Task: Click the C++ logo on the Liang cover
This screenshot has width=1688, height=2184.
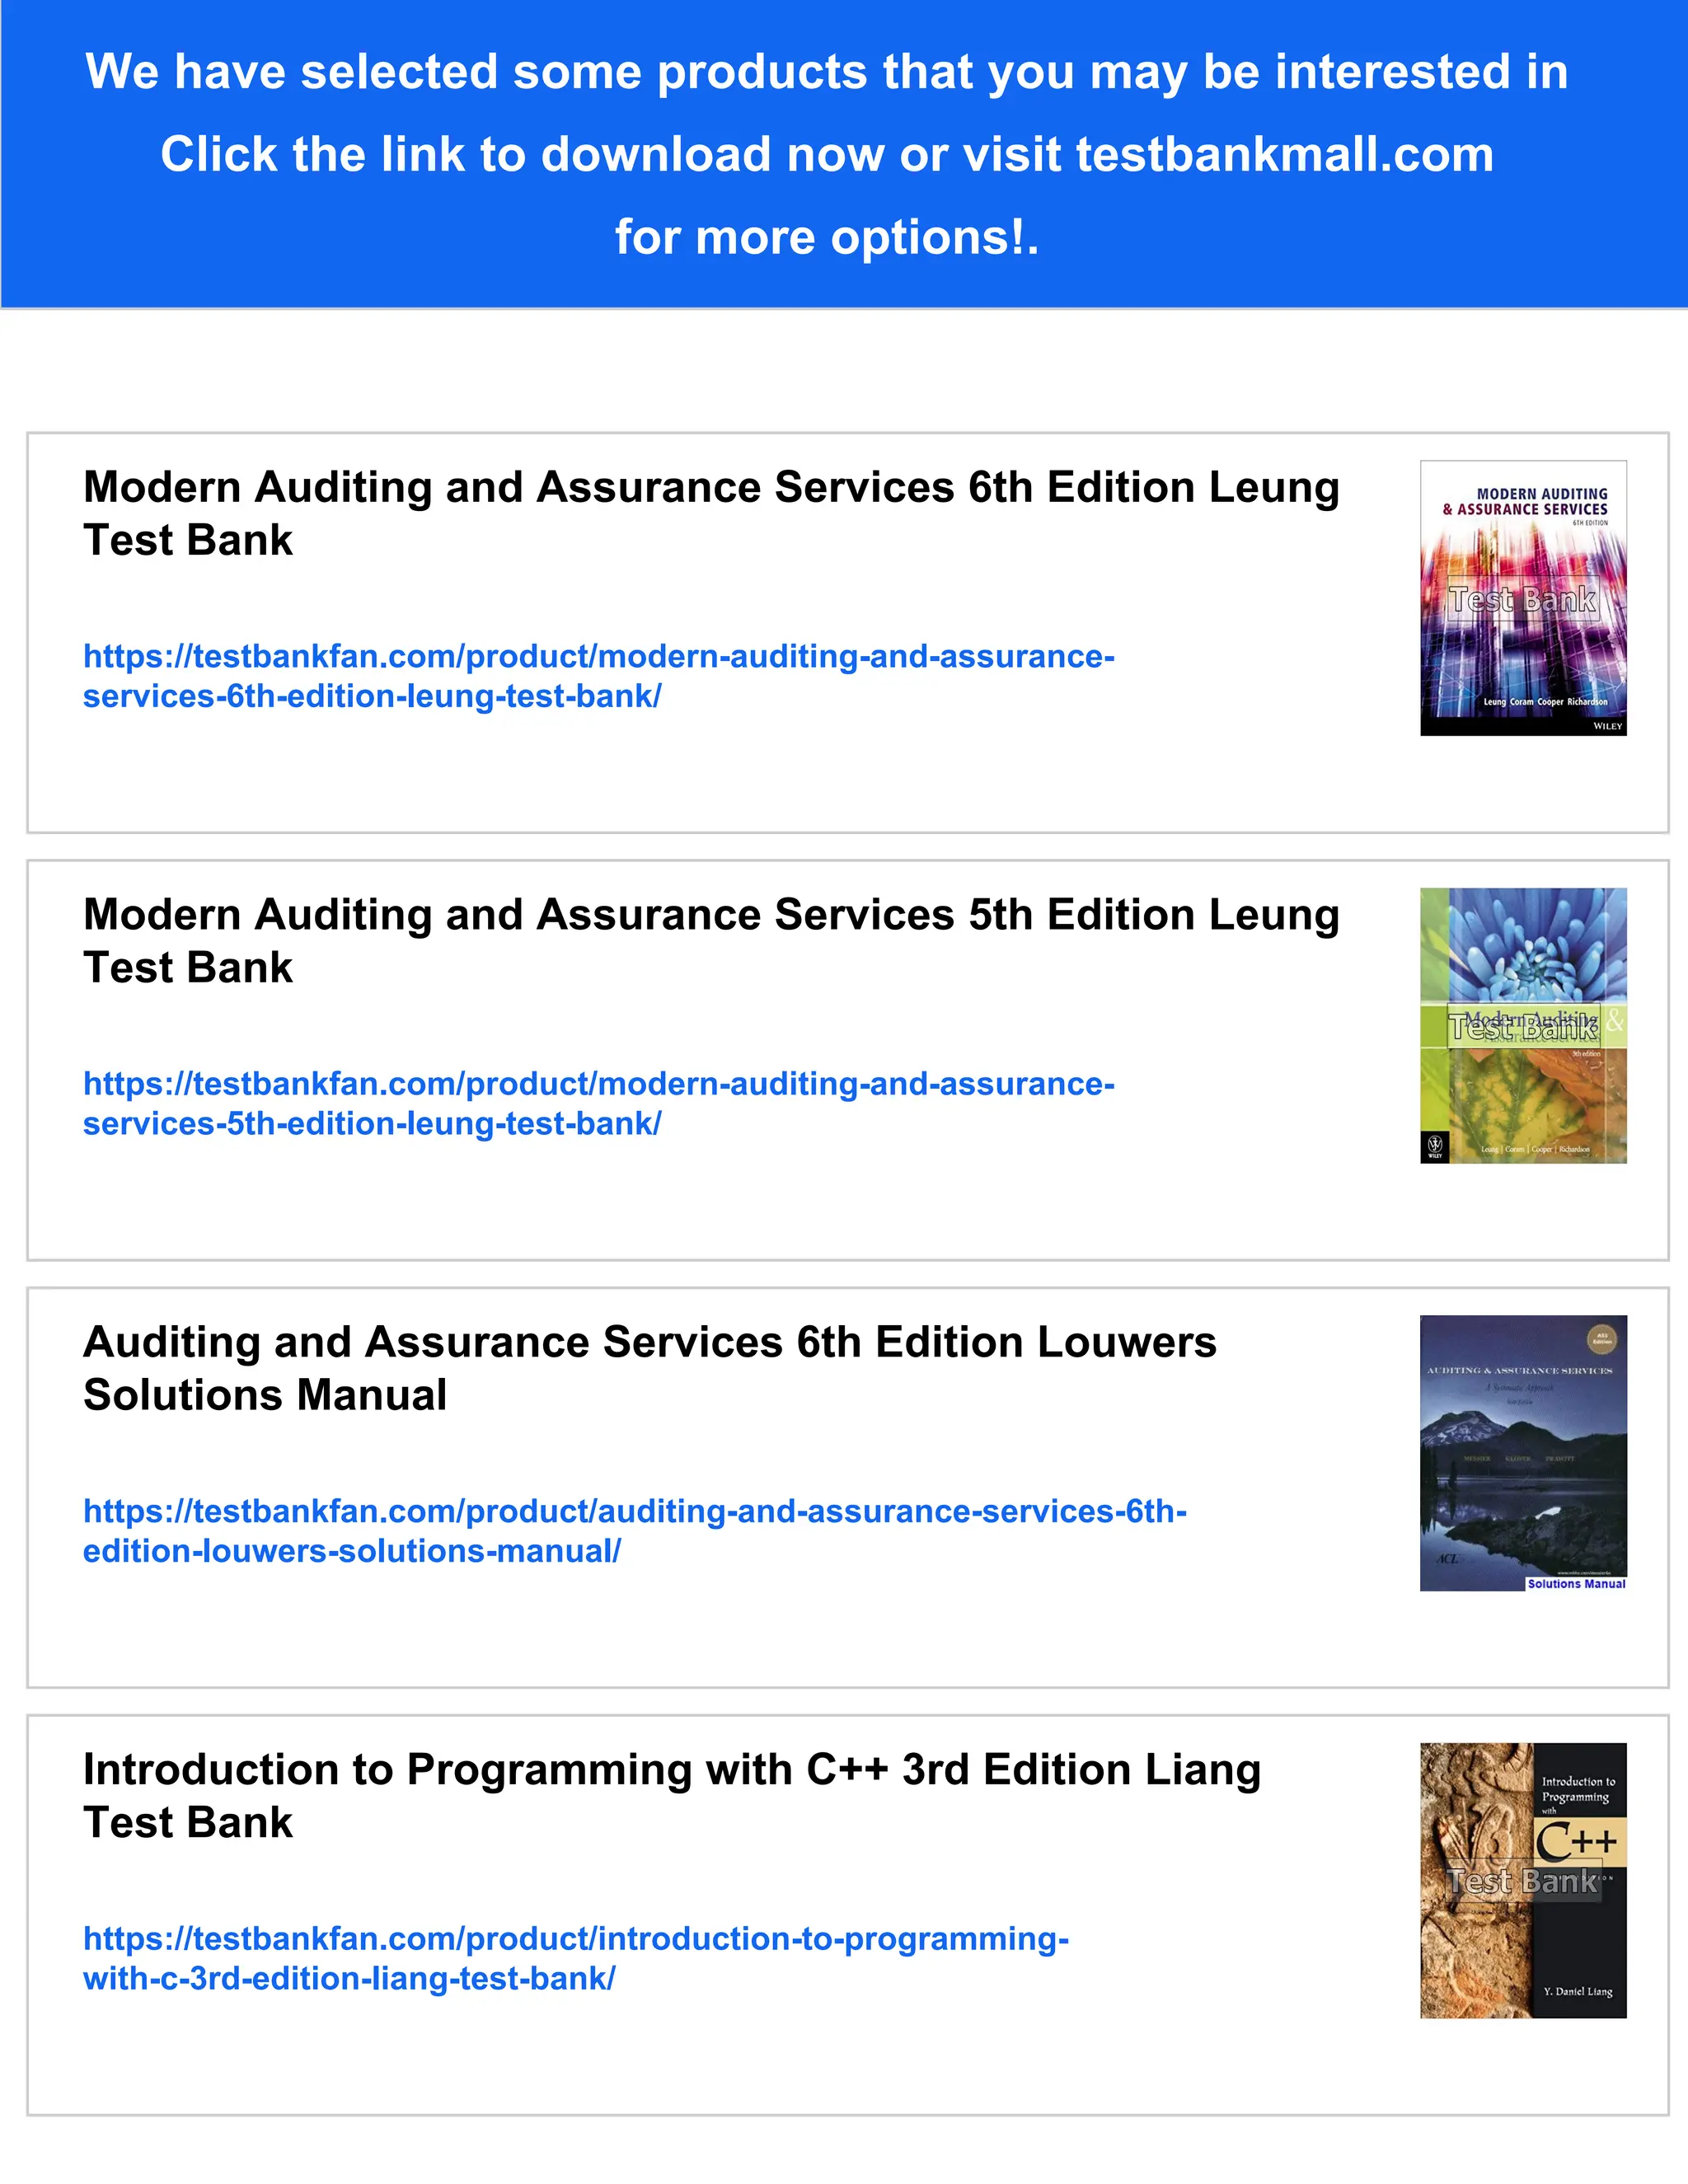Action: pyautogui.click(x=1577, y=1841)
